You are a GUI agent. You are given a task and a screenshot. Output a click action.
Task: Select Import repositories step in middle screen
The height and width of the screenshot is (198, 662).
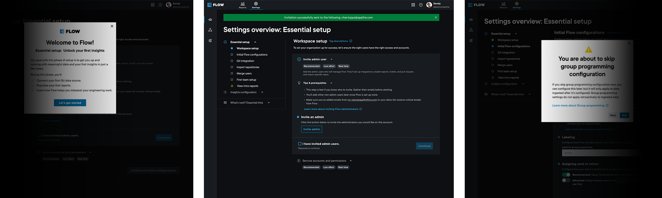click(x=248, y=67)
